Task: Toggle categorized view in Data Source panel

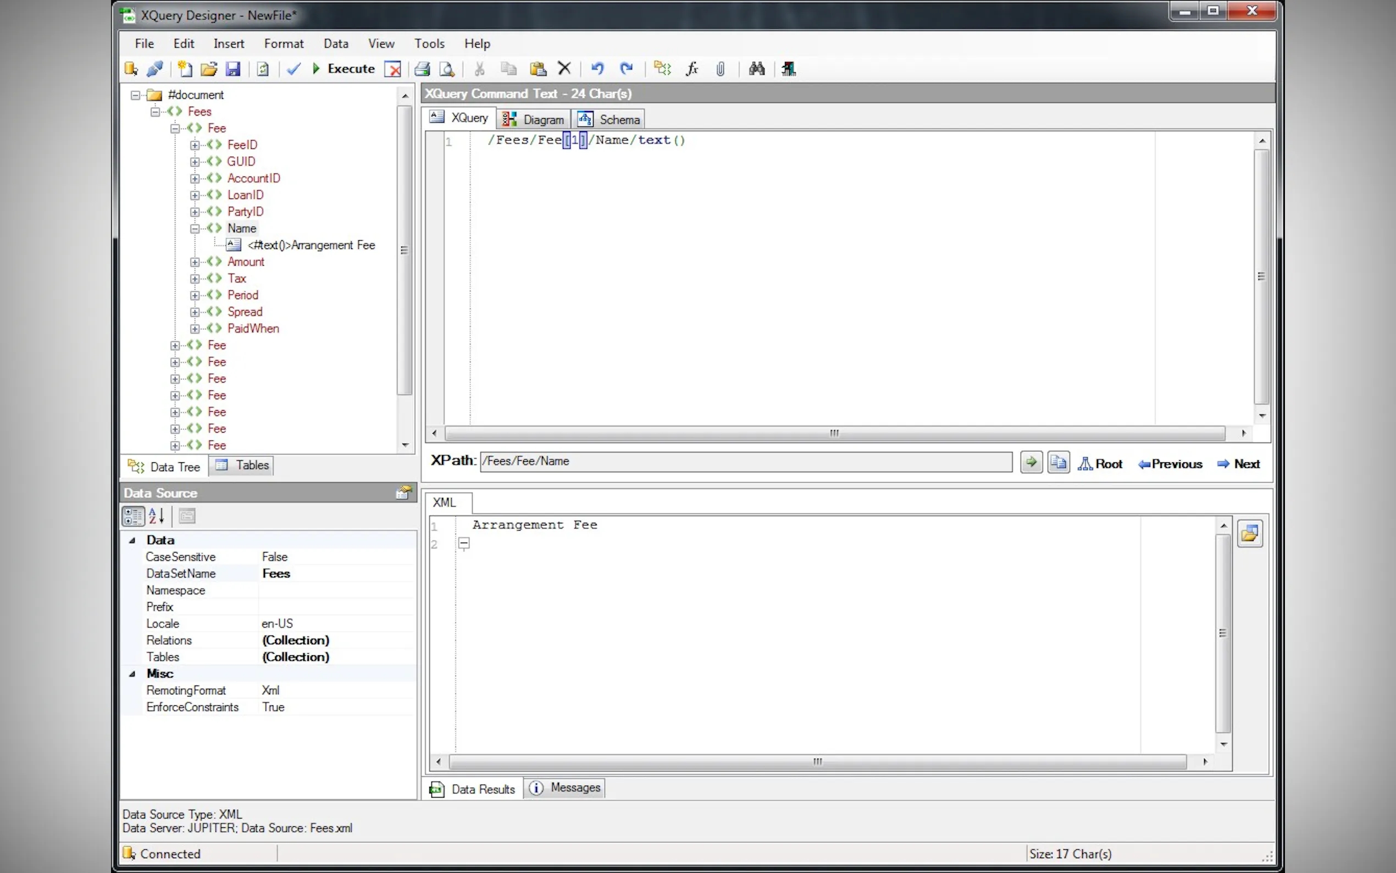Action: pos(133,516)
